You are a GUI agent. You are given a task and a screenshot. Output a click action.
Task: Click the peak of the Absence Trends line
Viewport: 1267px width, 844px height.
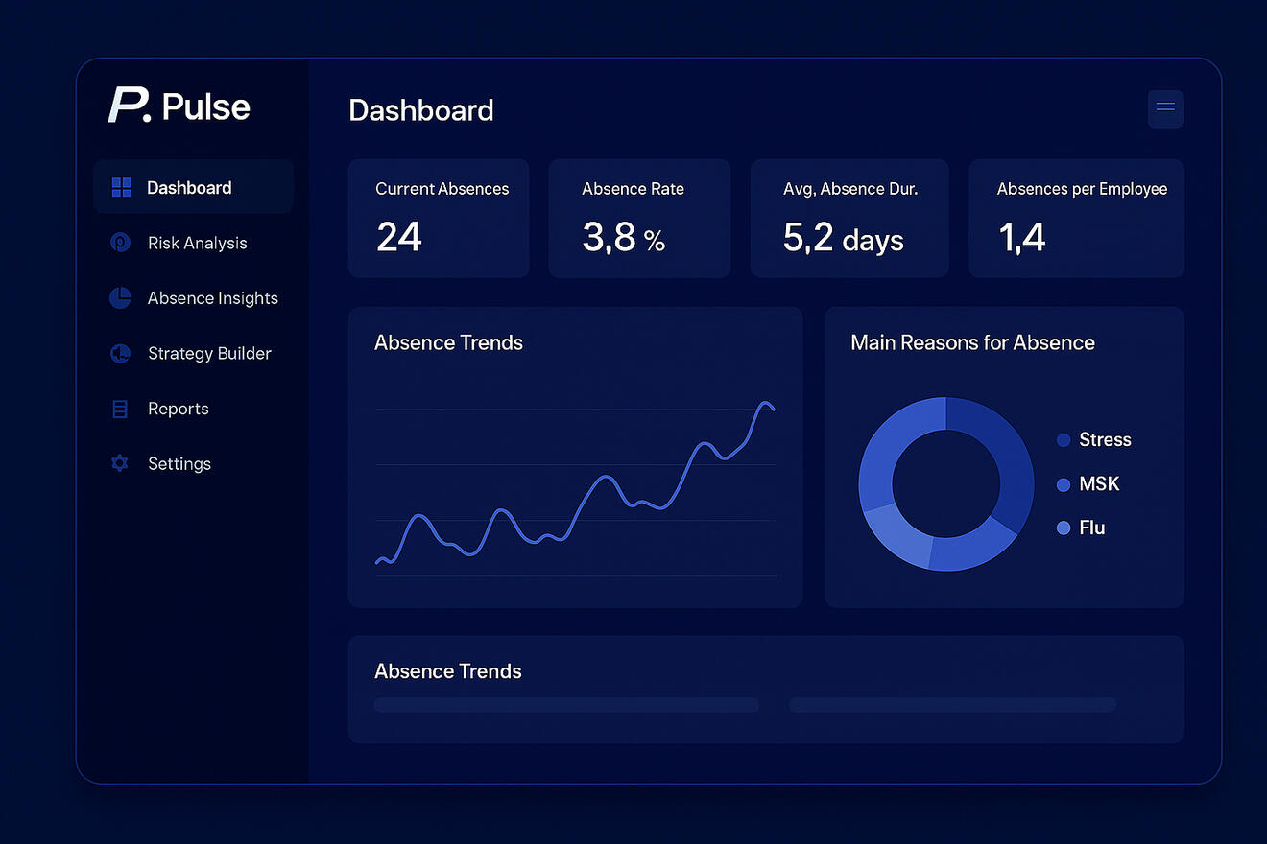click(x=765, y=403)
